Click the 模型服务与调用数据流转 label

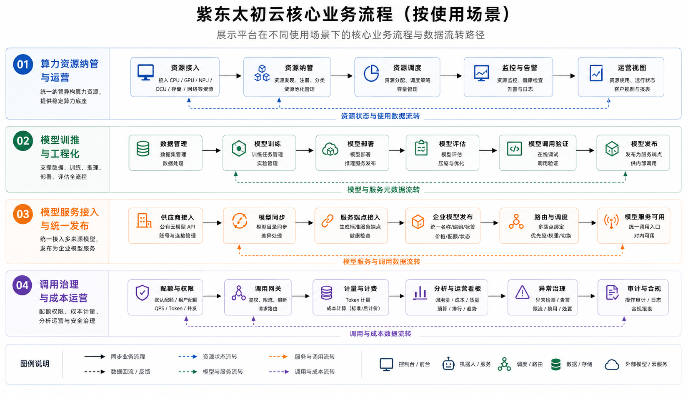pyautogui.click(x=381, y=262)
